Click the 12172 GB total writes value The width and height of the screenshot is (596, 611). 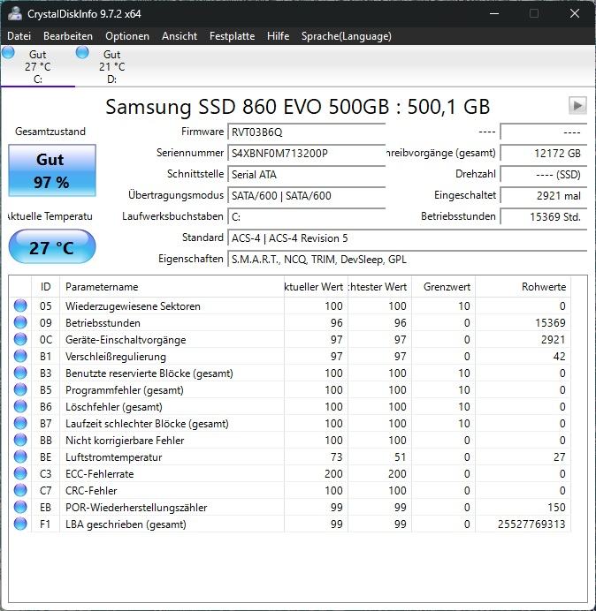(543, 153)
